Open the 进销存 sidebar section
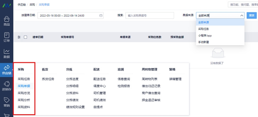Viewport: 258px width, 117px height. (x=7, y=86)
